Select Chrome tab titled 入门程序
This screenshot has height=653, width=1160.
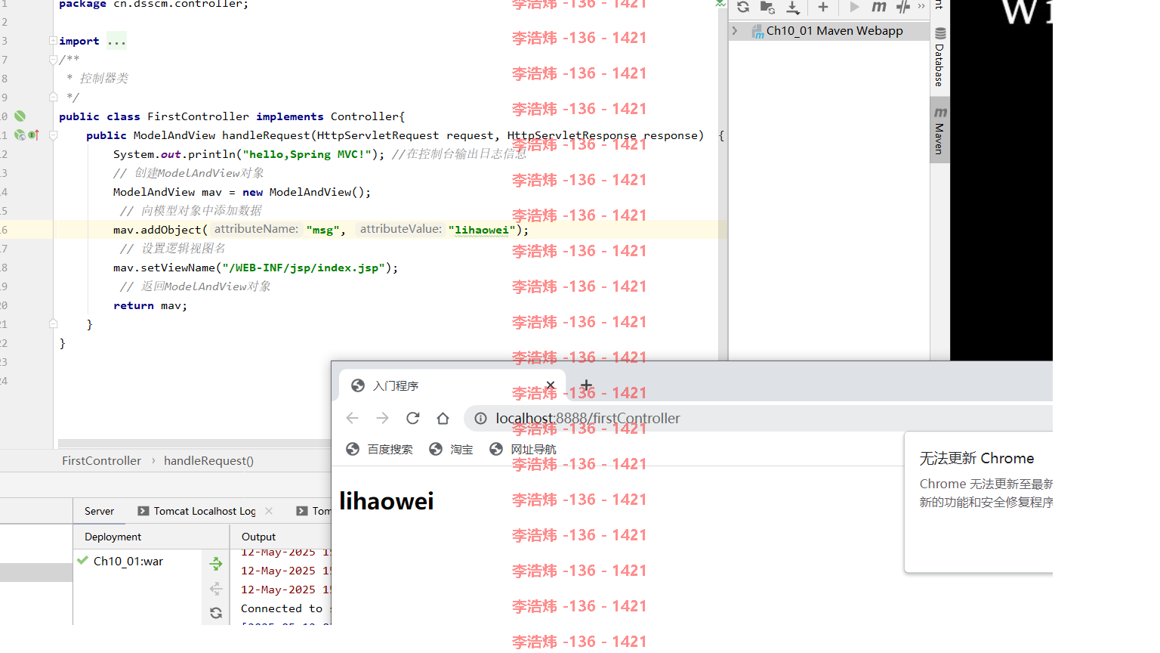point(452,386)
